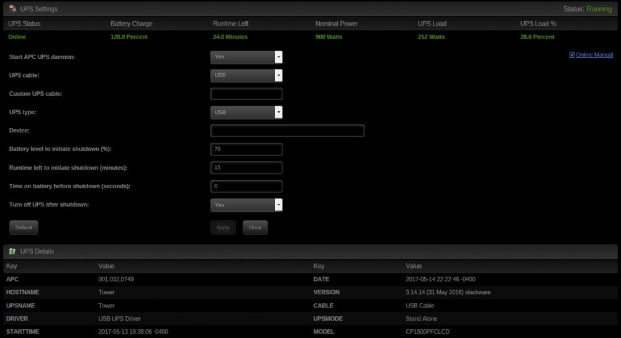Click the 28.0 Percent load value
621x338 pixels.
tap(537, 37)
